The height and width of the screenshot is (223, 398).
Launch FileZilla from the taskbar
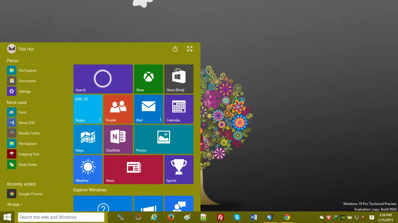pos(220,217)
